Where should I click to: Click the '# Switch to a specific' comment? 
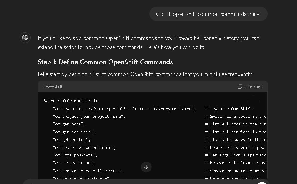pyautogui.click(x=236, y=117)
